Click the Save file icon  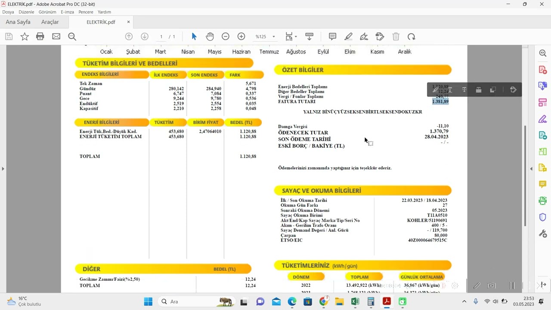click(9, 37)
